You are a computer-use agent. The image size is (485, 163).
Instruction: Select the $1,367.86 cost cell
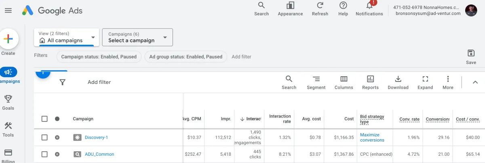344,154
